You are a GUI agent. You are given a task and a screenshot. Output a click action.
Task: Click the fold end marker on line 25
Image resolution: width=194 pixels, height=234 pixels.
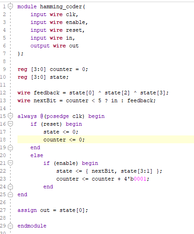coord(10,194)
